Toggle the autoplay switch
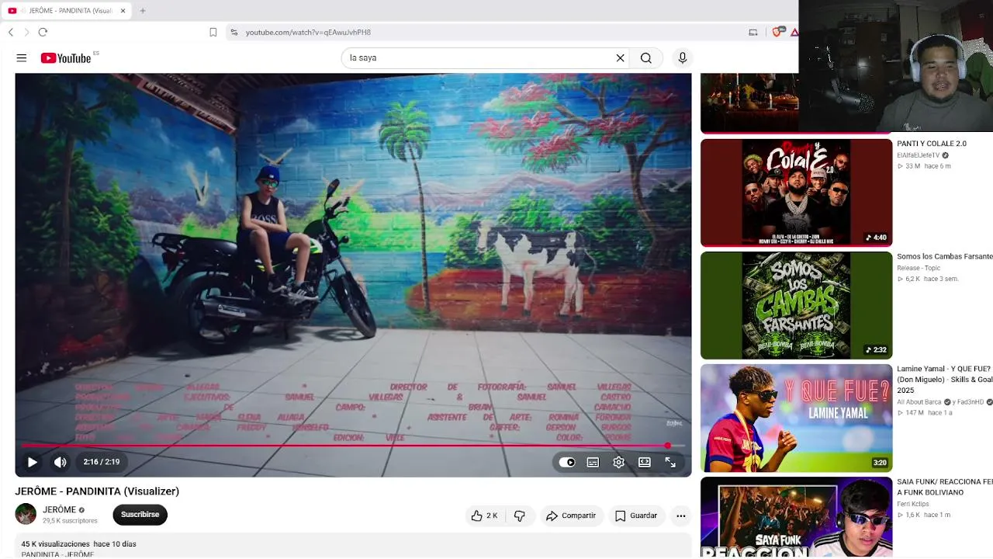The image size is (993, 559). tap(567, 462)
